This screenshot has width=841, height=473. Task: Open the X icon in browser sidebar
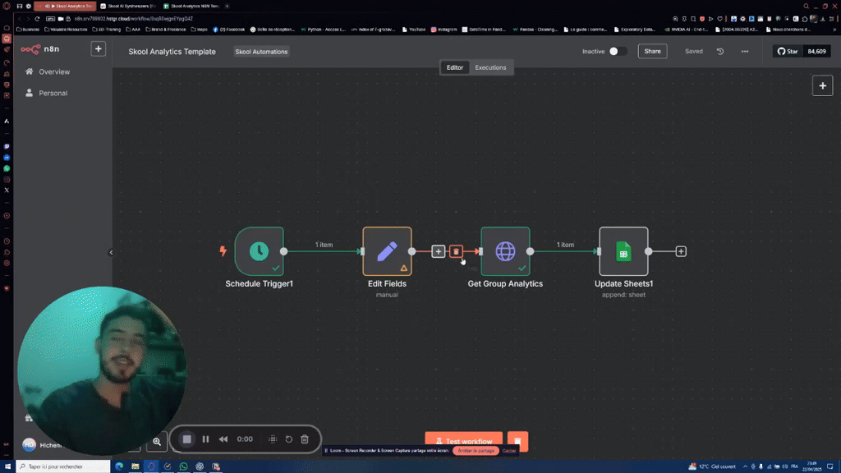[7, 191]
